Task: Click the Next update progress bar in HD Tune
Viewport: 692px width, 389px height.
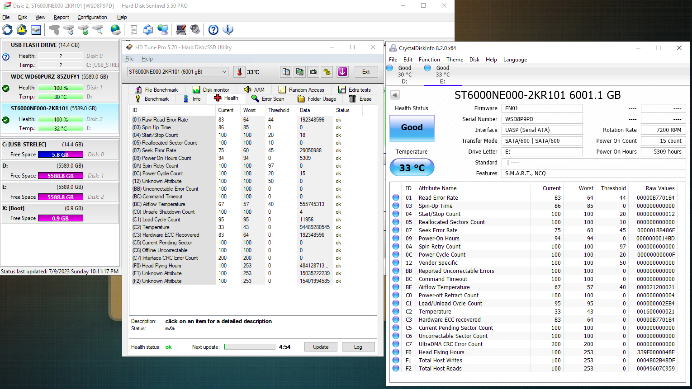Action: tap(249, 347)
